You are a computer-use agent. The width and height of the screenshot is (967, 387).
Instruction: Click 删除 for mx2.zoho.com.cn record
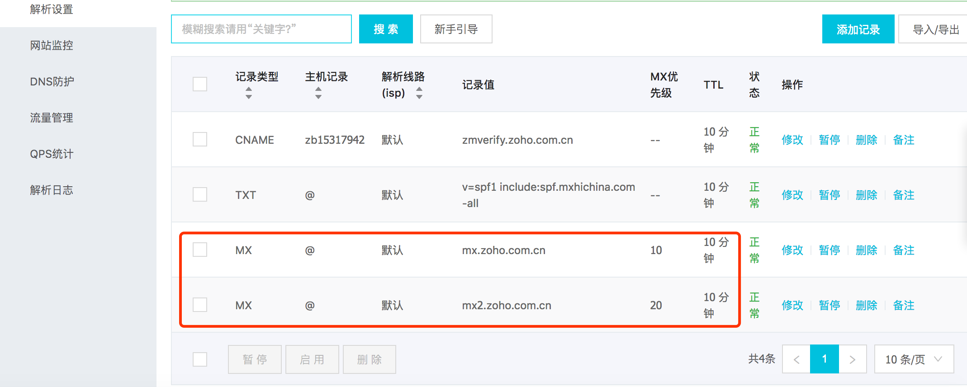click(867, 305)
